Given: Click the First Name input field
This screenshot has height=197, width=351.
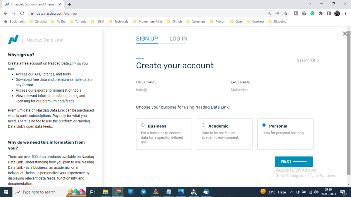Looking at the screenshot, I should point(177,90).
